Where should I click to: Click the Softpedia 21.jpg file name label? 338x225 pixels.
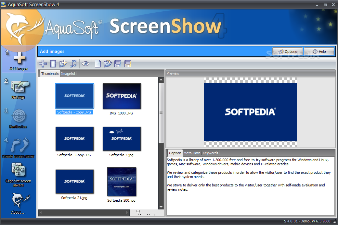coord(74,198)
